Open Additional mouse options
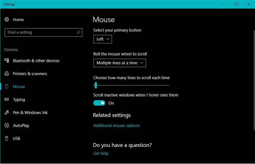Image resolution: width=255 pixels, height=164 pixels. [x=116, y=126]
